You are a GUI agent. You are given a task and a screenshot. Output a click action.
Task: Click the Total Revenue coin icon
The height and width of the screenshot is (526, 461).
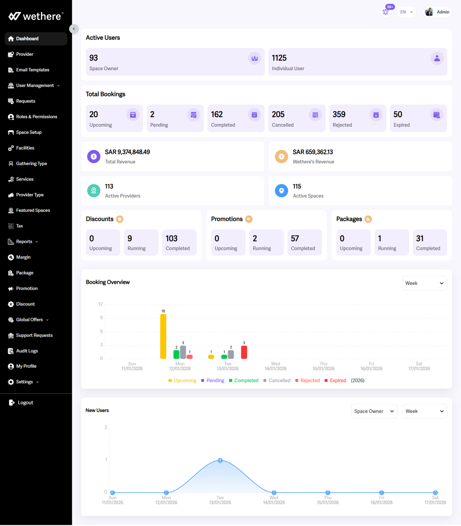pyautogui.click(x=94, y=156)
